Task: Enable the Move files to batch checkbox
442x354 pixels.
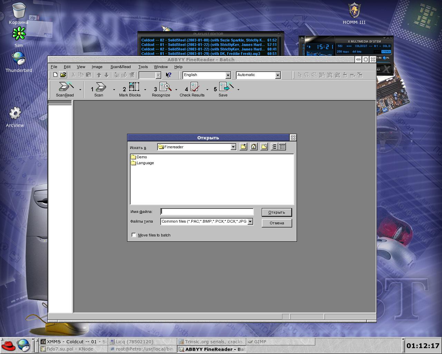Action: 134,235
